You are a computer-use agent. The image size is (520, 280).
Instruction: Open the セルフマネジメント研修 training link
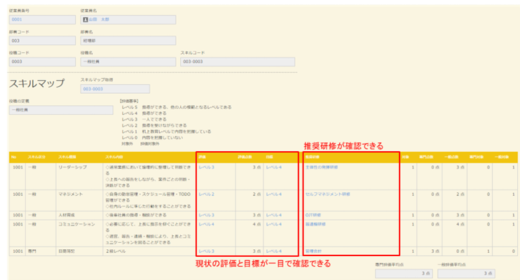(x=328, y=194)
